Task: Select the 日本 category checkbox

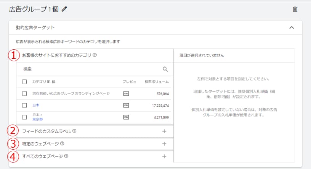Action: click(25, 105)
